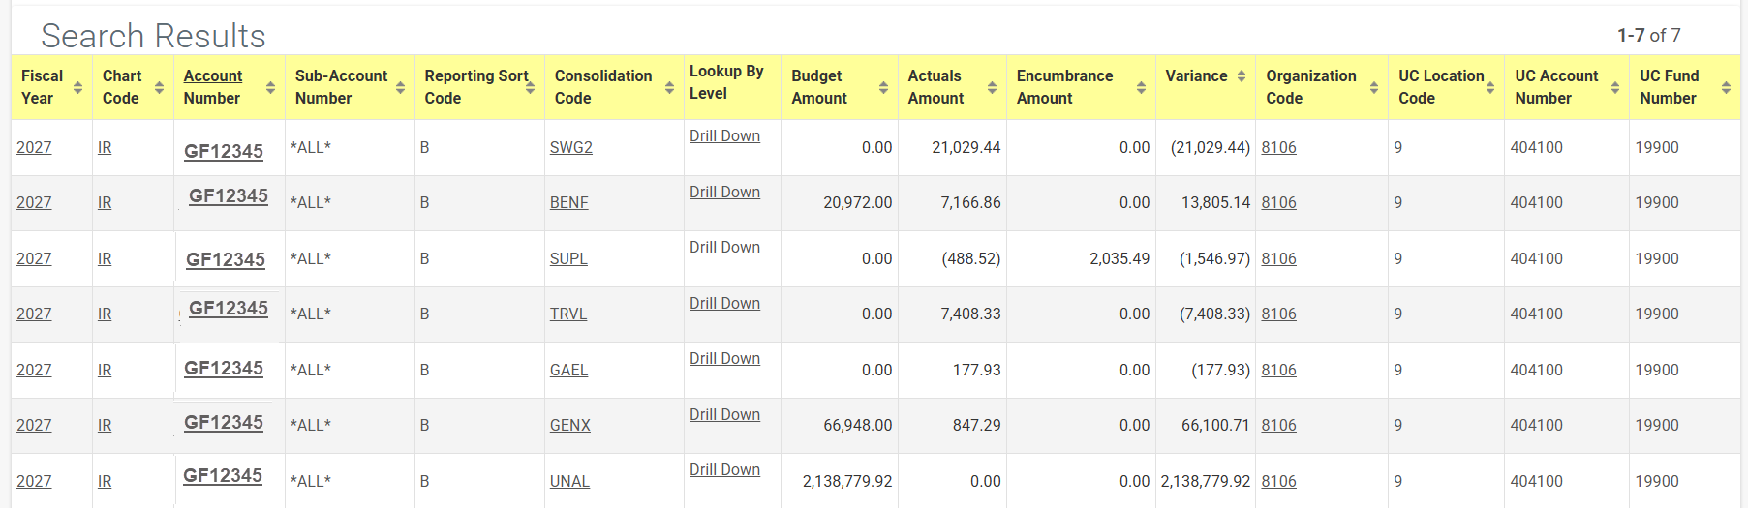
Task: Sort by Fiscal Year column arrows
Action: click(x=77, y=87)
